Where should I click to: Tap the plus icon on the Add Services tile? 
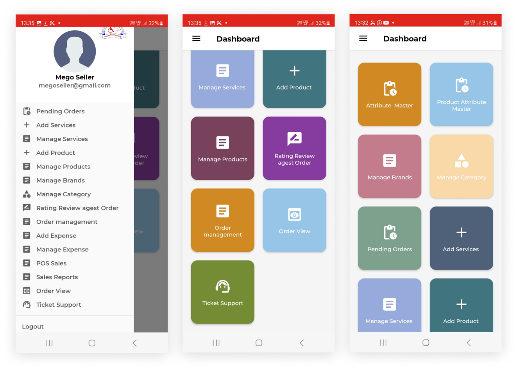click(461, 232)
